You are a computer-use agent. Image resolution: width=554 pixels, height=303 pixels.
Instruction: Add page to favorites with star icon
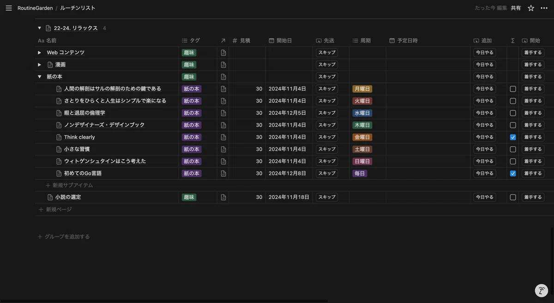pos(531,8)
